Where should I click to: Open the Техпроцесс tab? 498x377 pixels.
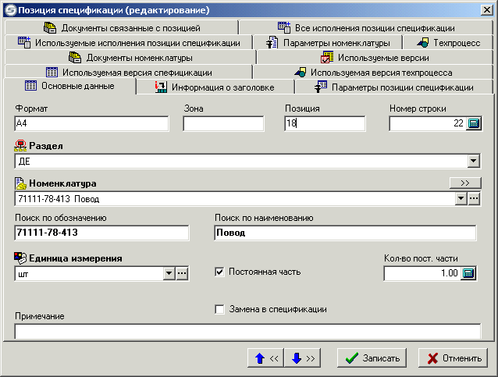coord(449,43)
